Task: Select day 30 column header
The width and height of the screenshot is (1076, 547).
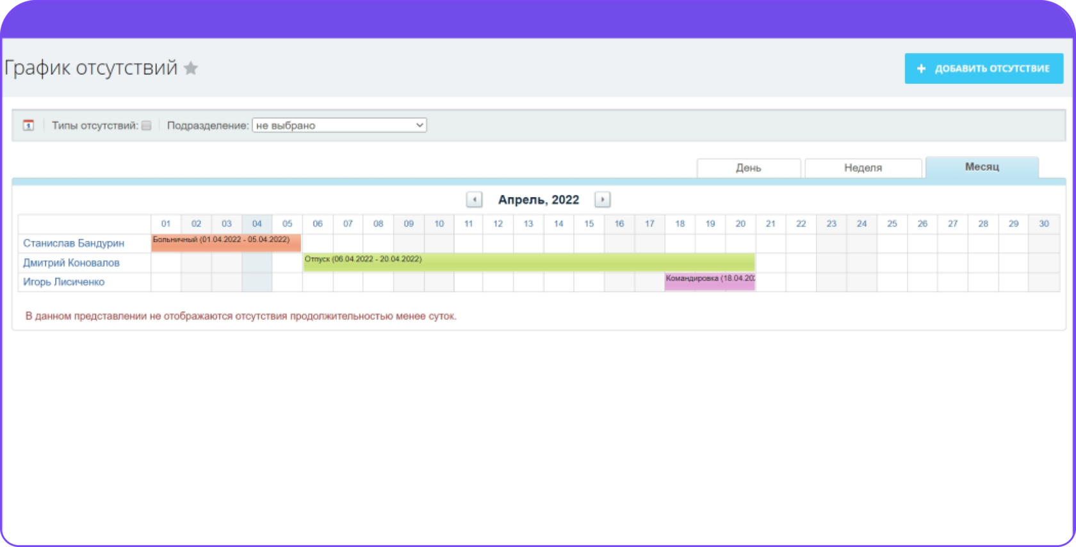Action: [1044, 224]
